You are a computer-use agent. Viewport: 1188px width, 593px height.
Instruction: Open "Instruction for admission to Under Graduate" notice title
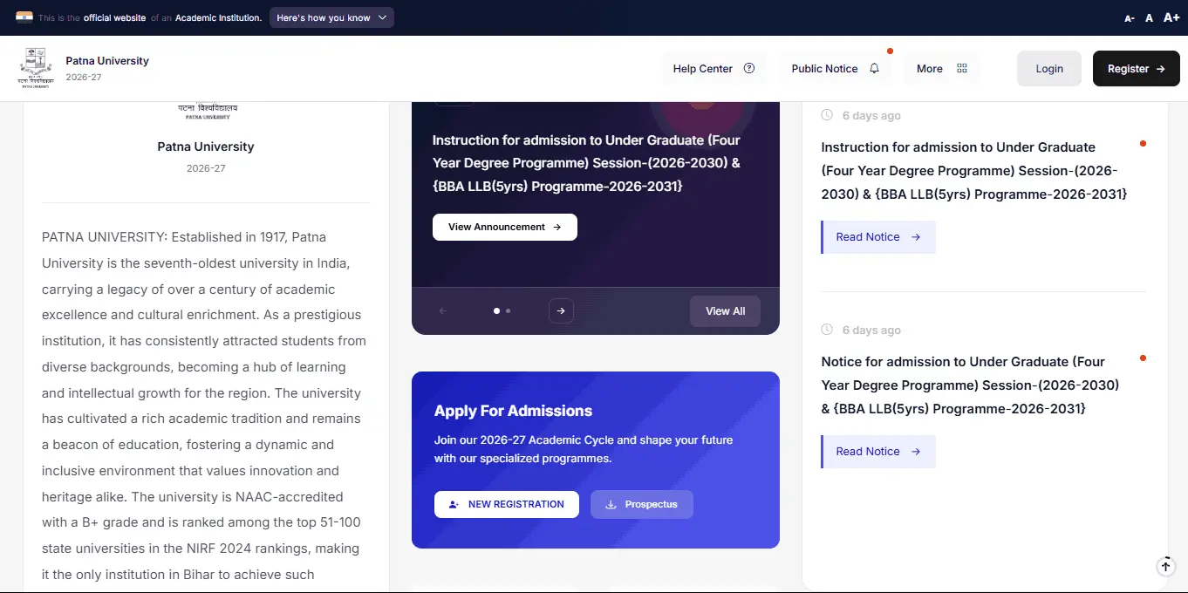pyautogui.click(x=974, y=171)
